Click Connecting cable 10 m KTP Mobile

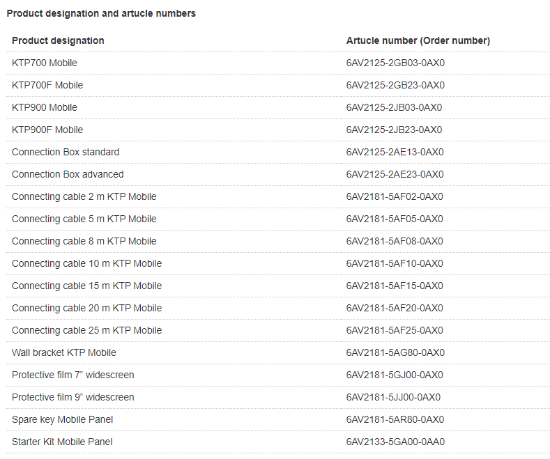[x=86, y=263]
